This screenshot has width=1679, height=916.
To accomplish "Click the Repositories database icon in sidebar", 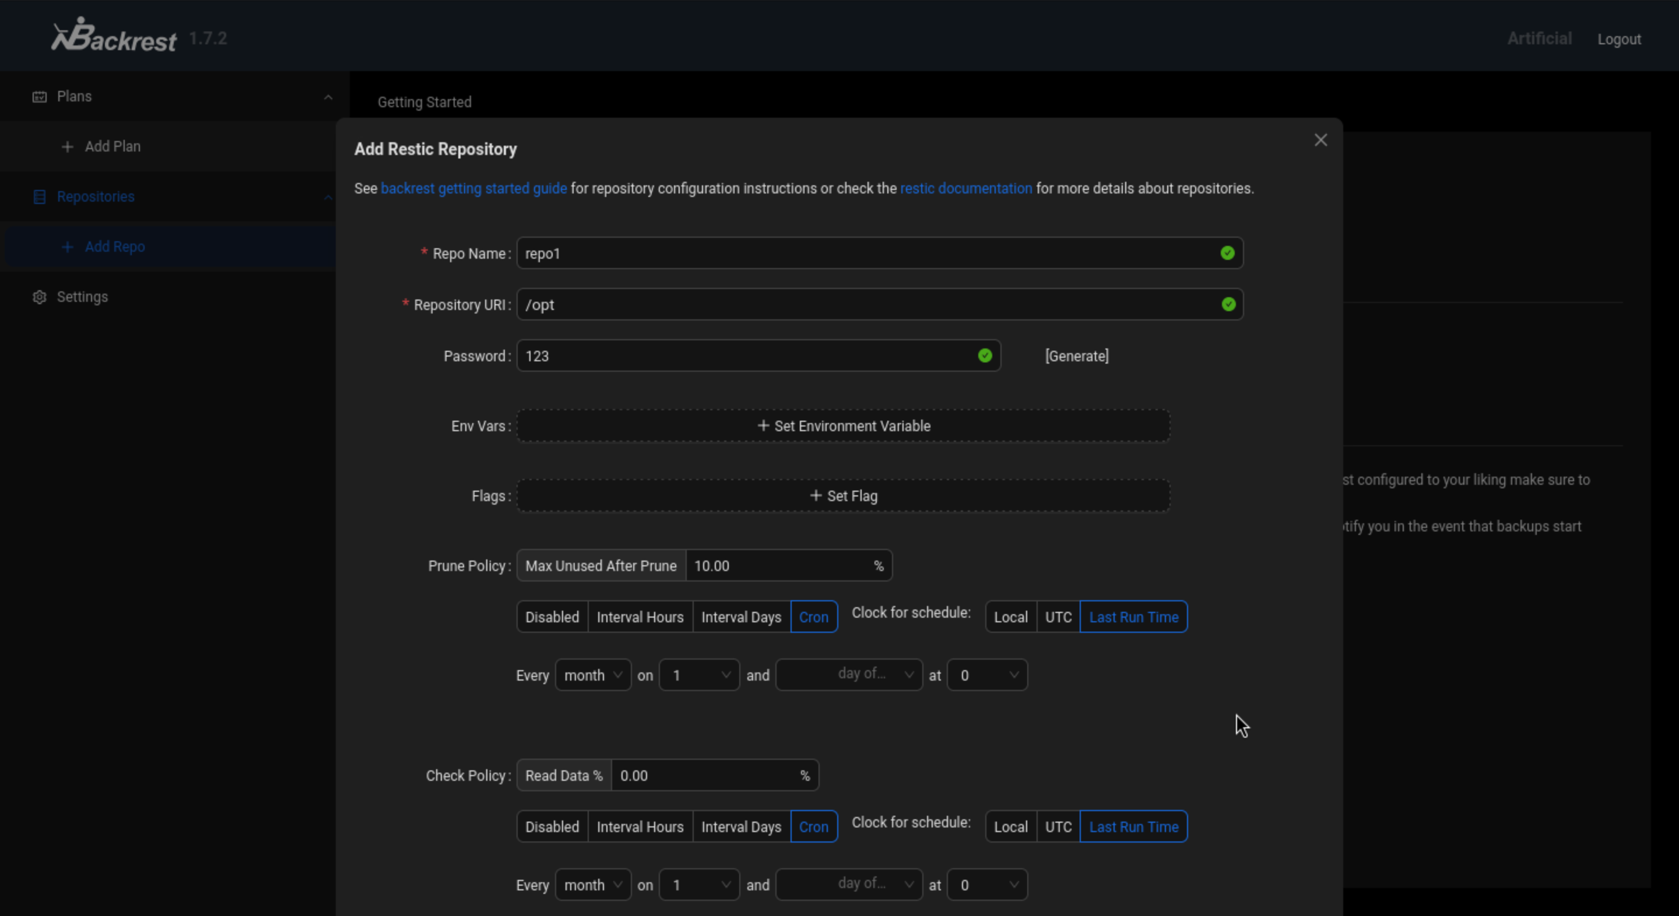I will tap(40, 197).
